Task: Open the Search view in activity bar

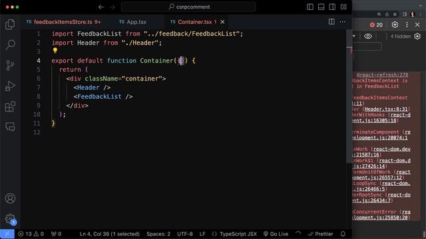Action: (10, 44)
